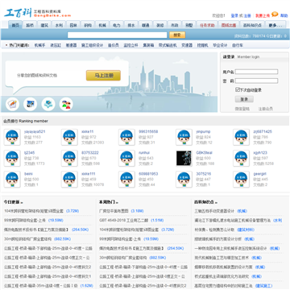
Task: Click the orange chat bubble icon near 帮助
Action: 275,14
